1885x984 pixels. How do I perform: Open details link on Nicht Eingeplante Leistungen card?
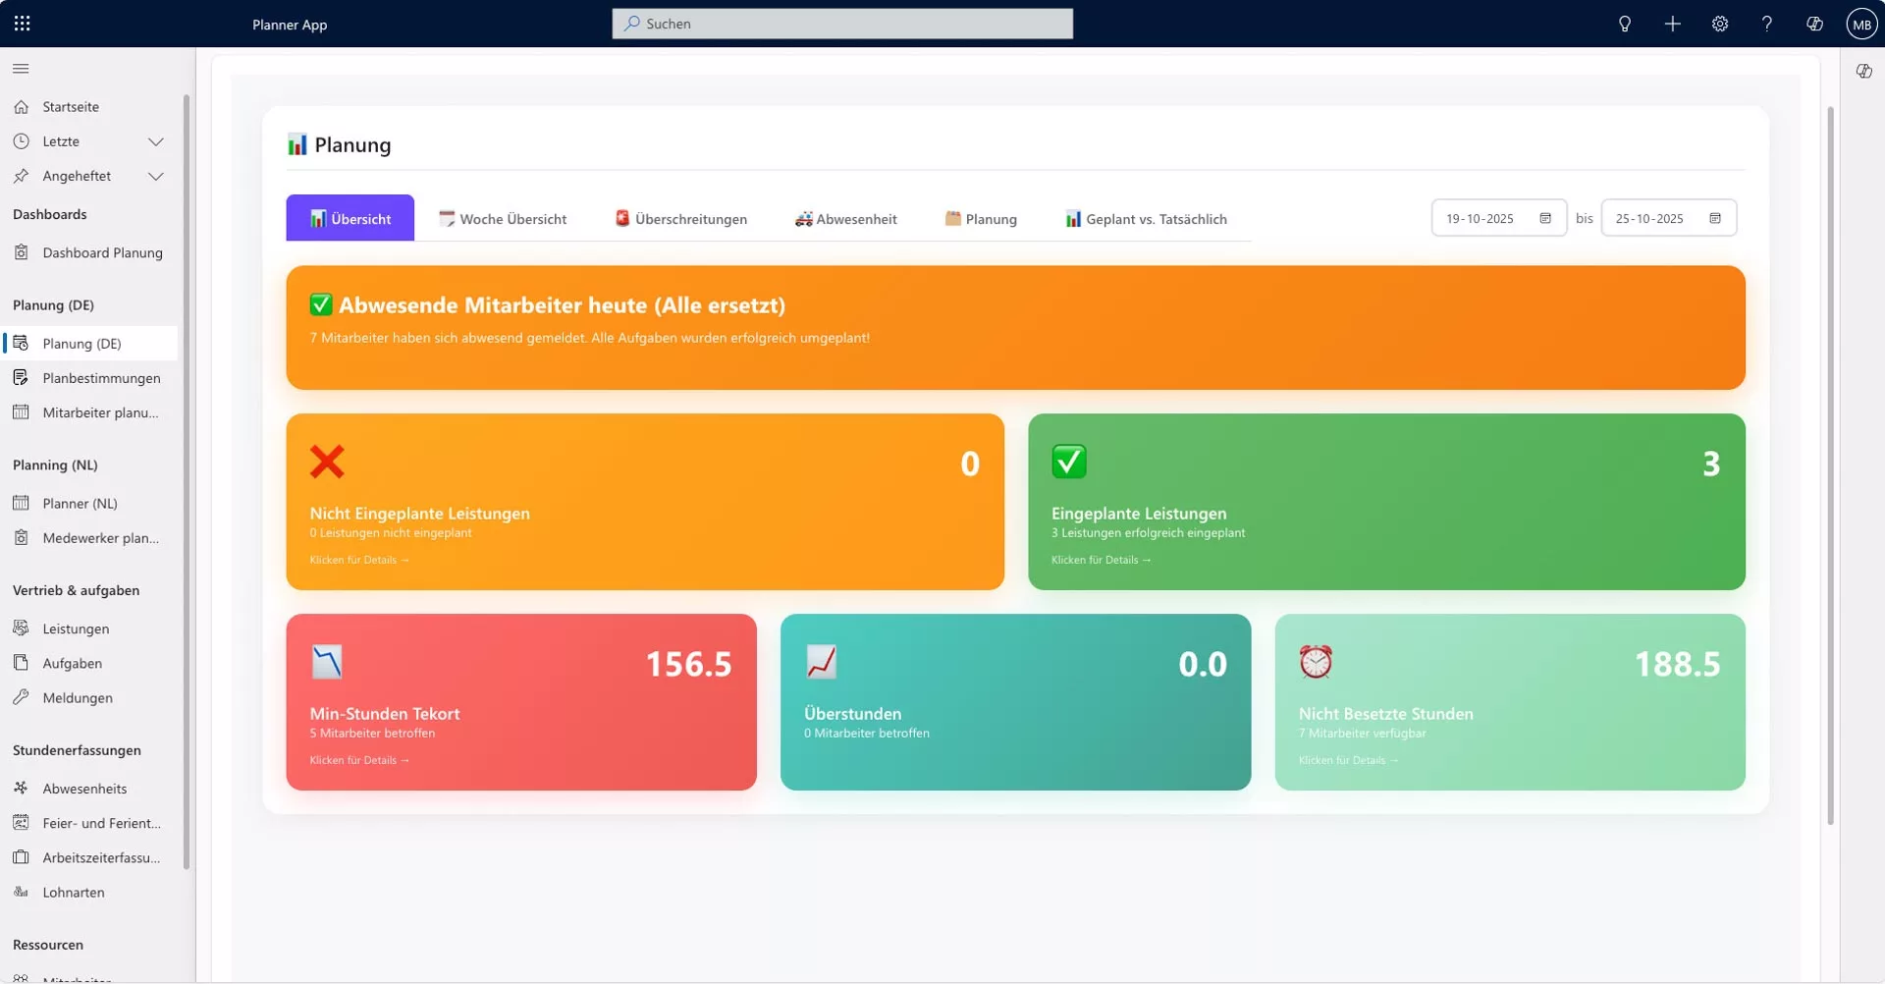(359, 560)
